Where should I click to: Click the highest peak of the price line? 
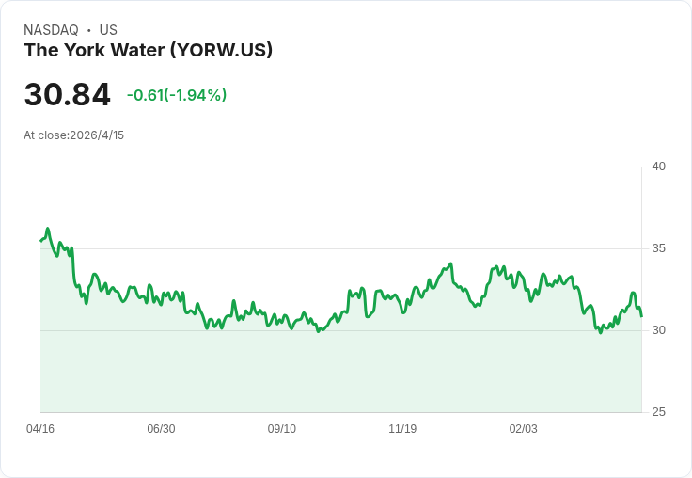pos(48,229)
